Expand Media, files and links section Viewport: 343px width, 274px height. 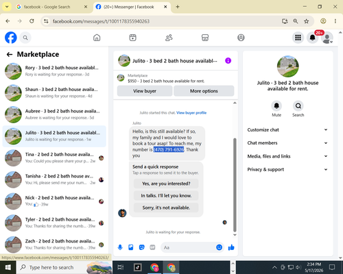pos(287,156)
